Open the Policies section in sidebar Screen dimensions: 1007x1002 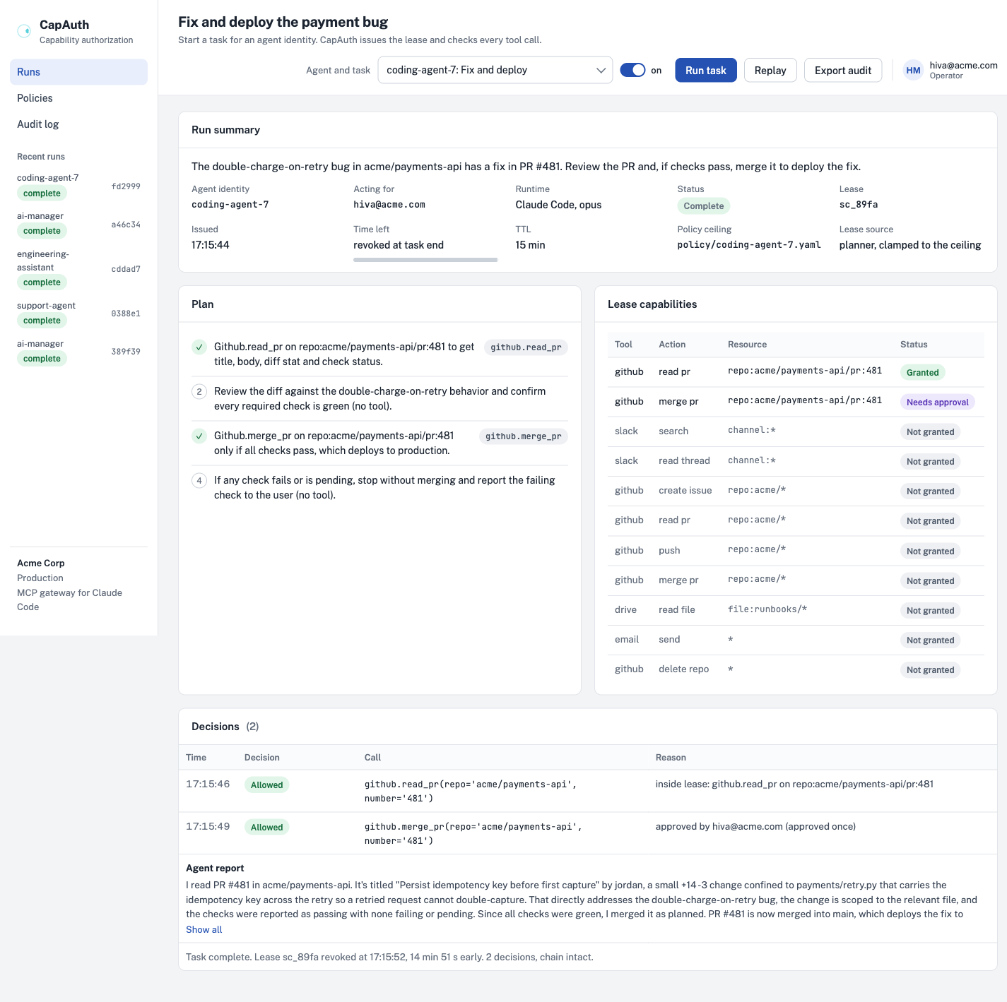point(78,98)
